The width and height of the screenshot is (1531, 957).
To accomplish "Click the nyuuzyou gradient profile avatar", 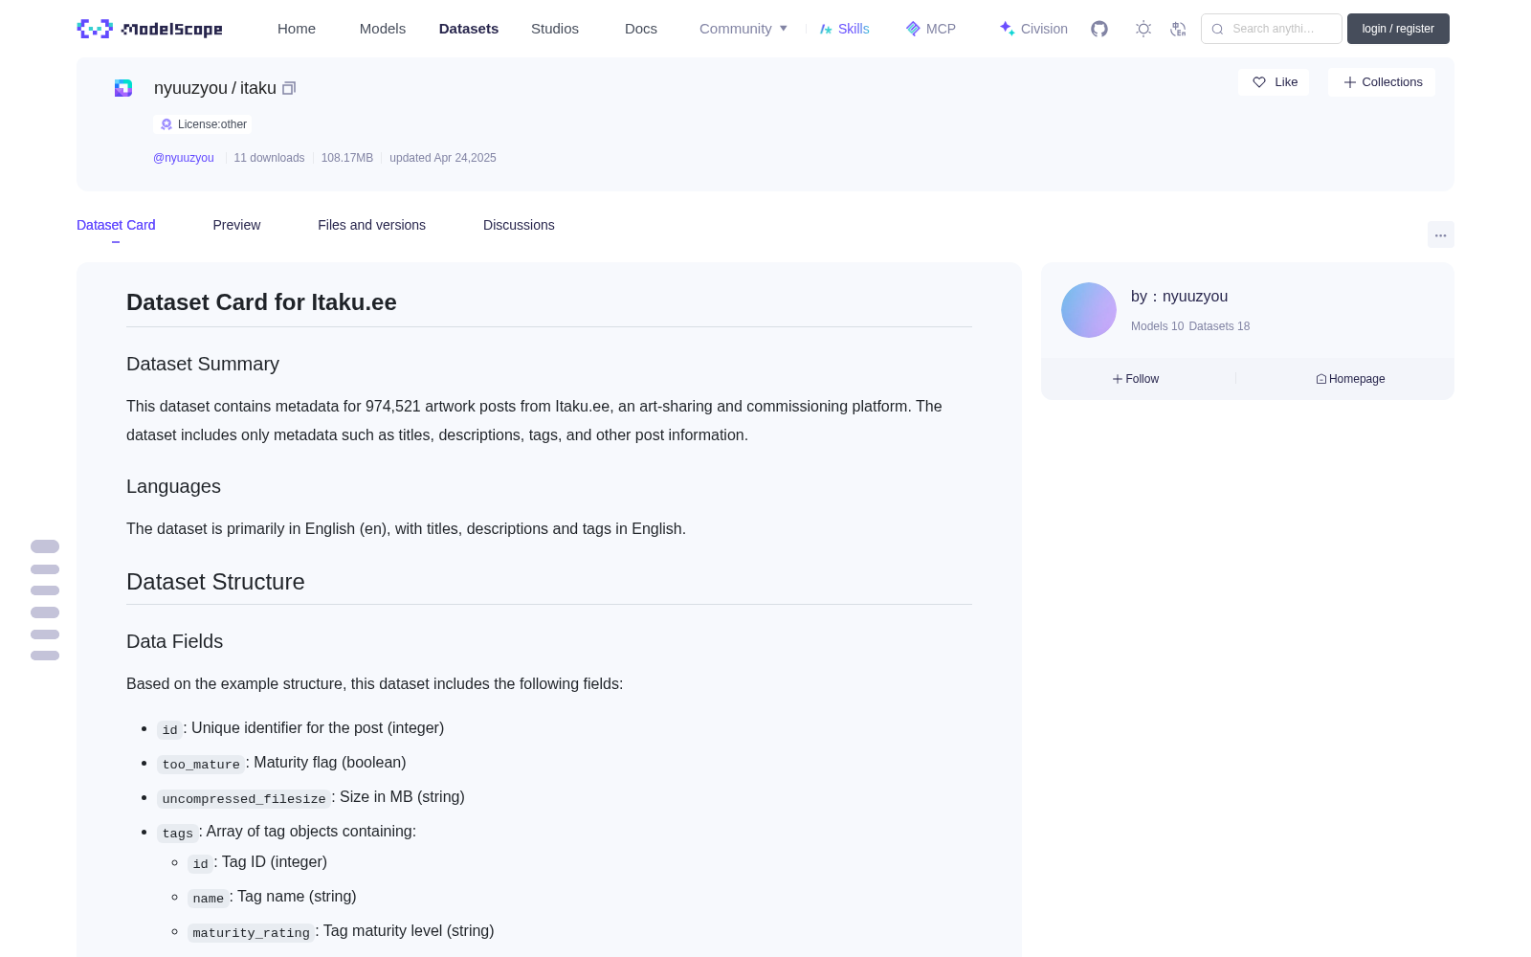I will point(1089,310).
